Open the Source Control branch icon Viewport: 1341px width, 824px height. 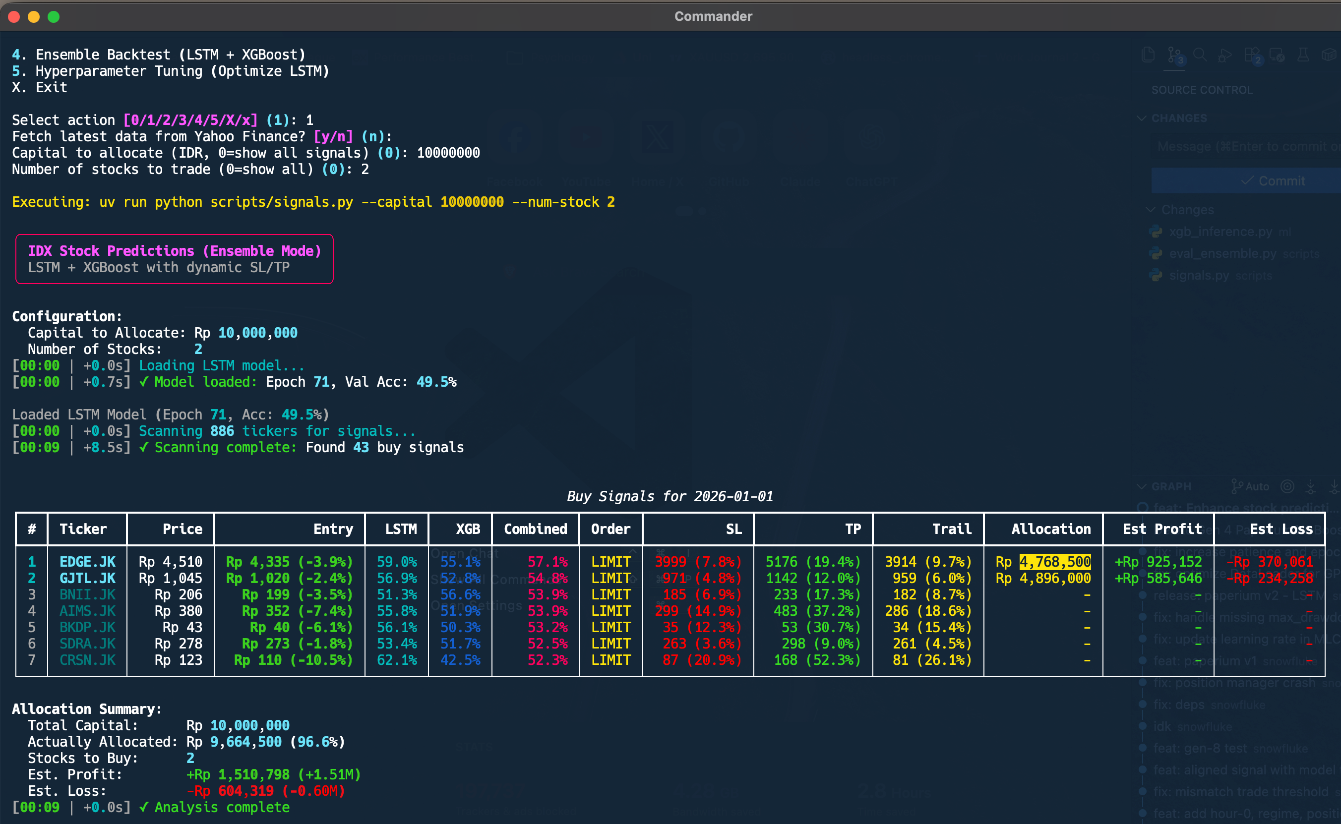coord(1175,56)
